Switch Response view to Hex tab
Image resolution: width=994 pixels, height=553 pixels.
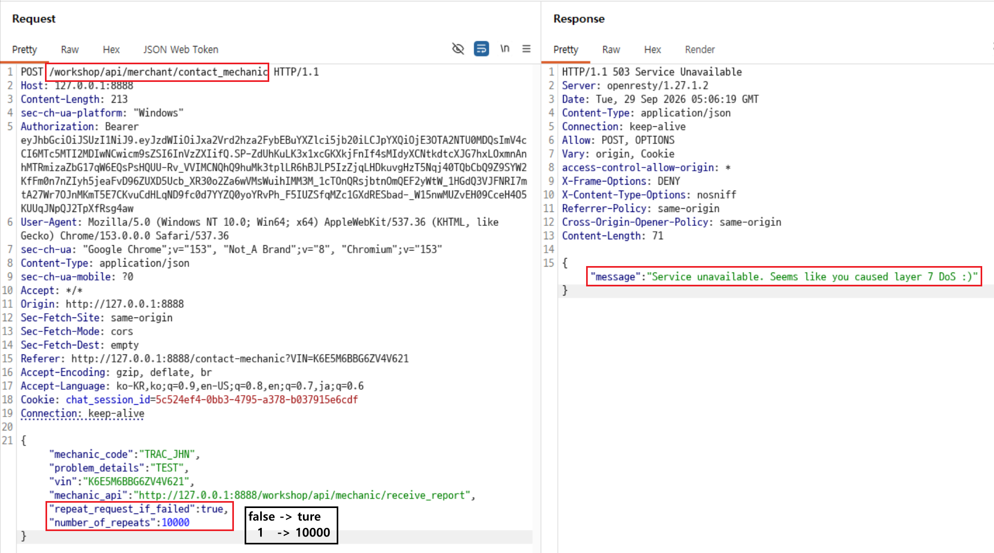[652, 49]
